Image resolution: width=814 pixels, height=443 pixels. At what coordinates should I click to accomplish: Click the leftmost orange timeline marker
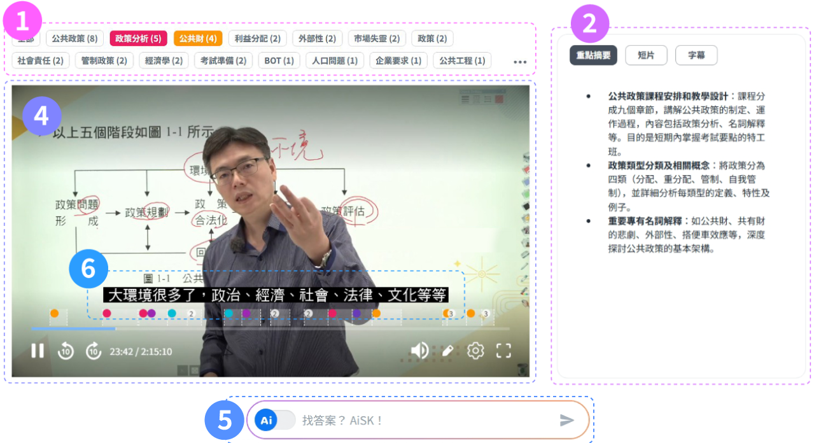[x=55, y=313]
